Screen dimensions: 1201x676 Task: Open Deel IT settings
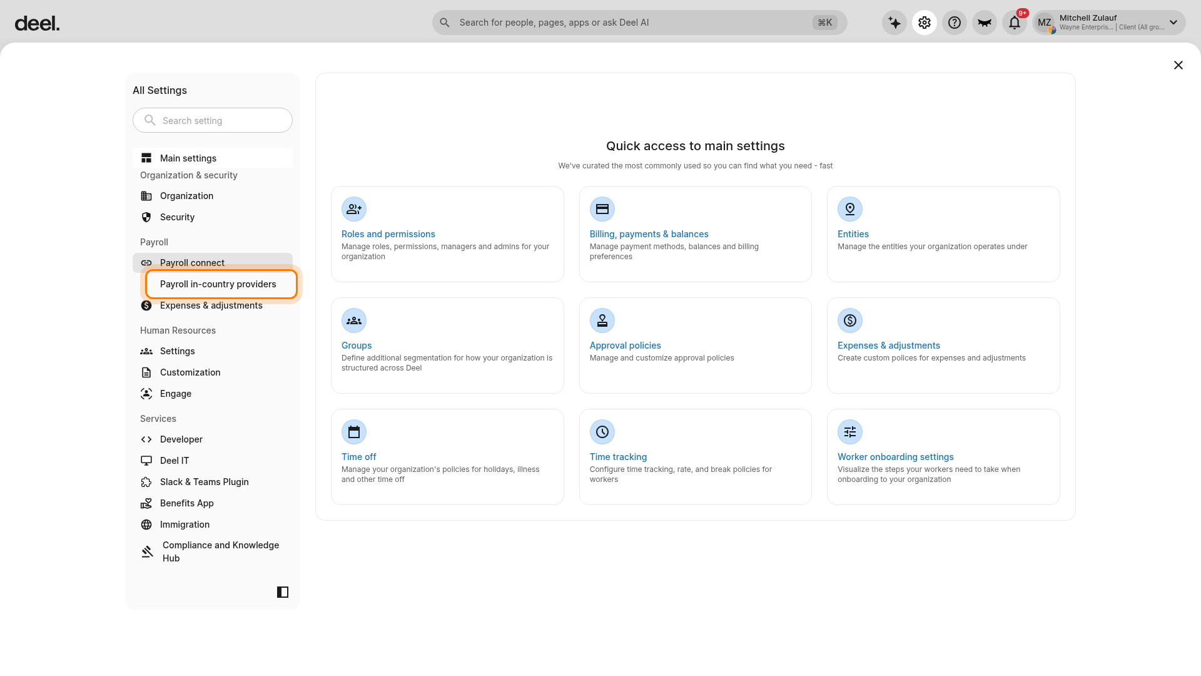tap(213, 461)
